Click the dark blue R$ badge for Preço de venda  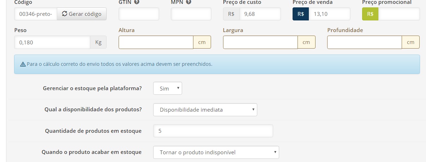coord(301,14)
